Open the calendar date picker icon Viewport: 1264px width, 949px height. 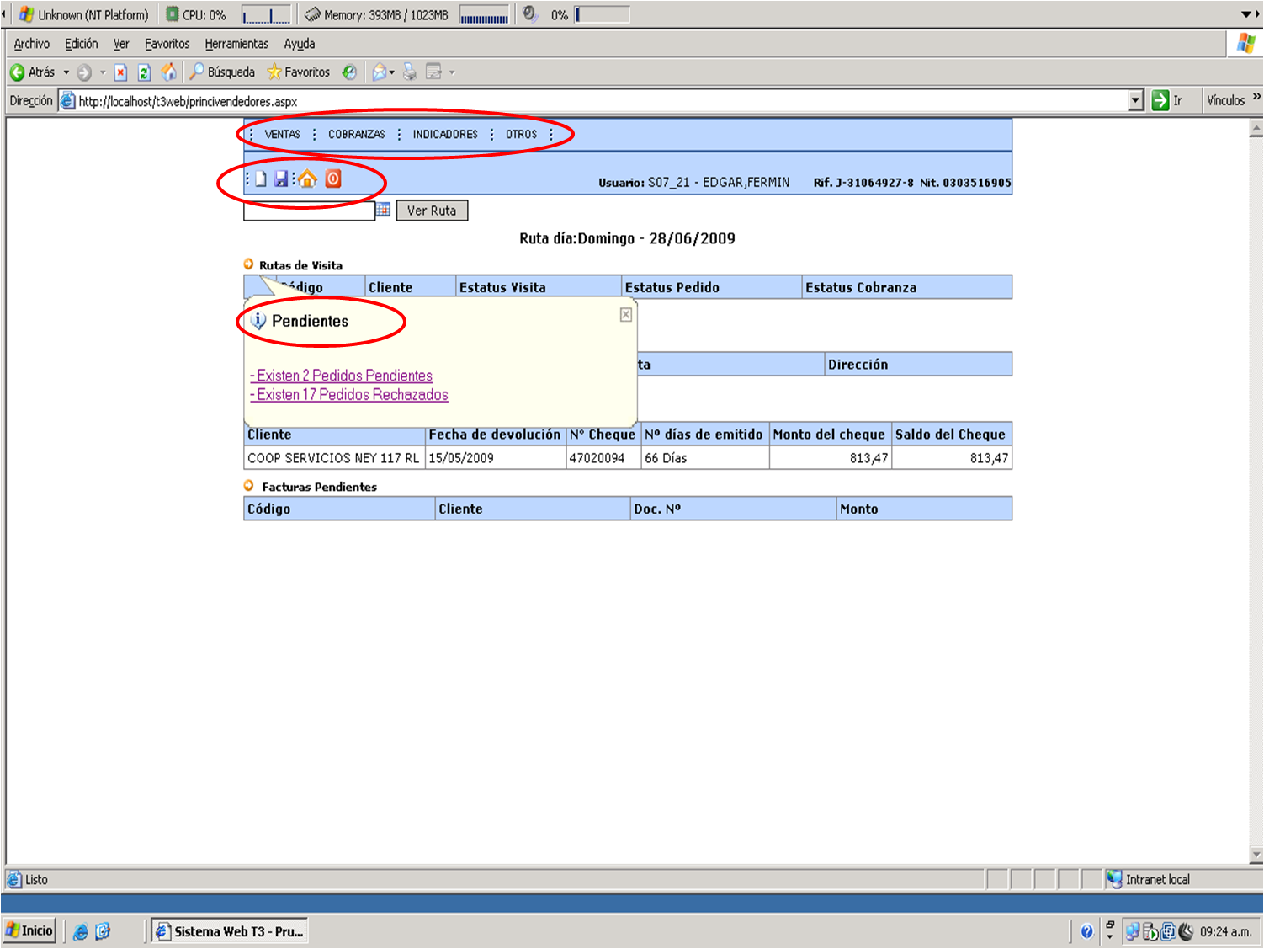tap(383, 210)
